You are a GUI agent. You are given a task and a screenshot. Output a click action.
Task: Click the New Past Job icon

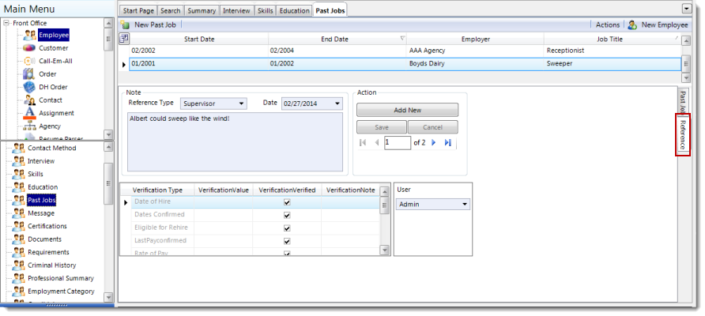(126, 25)
